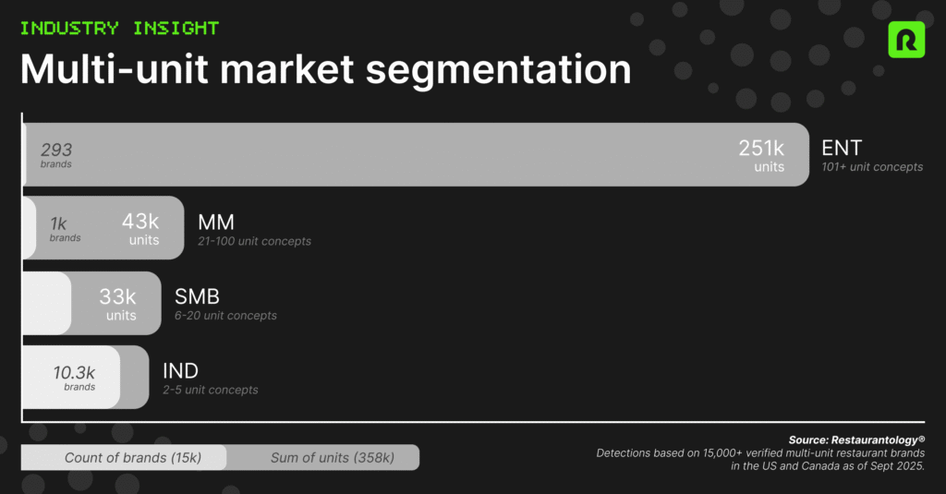Open the Source: Restaurantology credit
This screenshot has height=494, width=946.
pyautogui.click(x=856, y=440)
